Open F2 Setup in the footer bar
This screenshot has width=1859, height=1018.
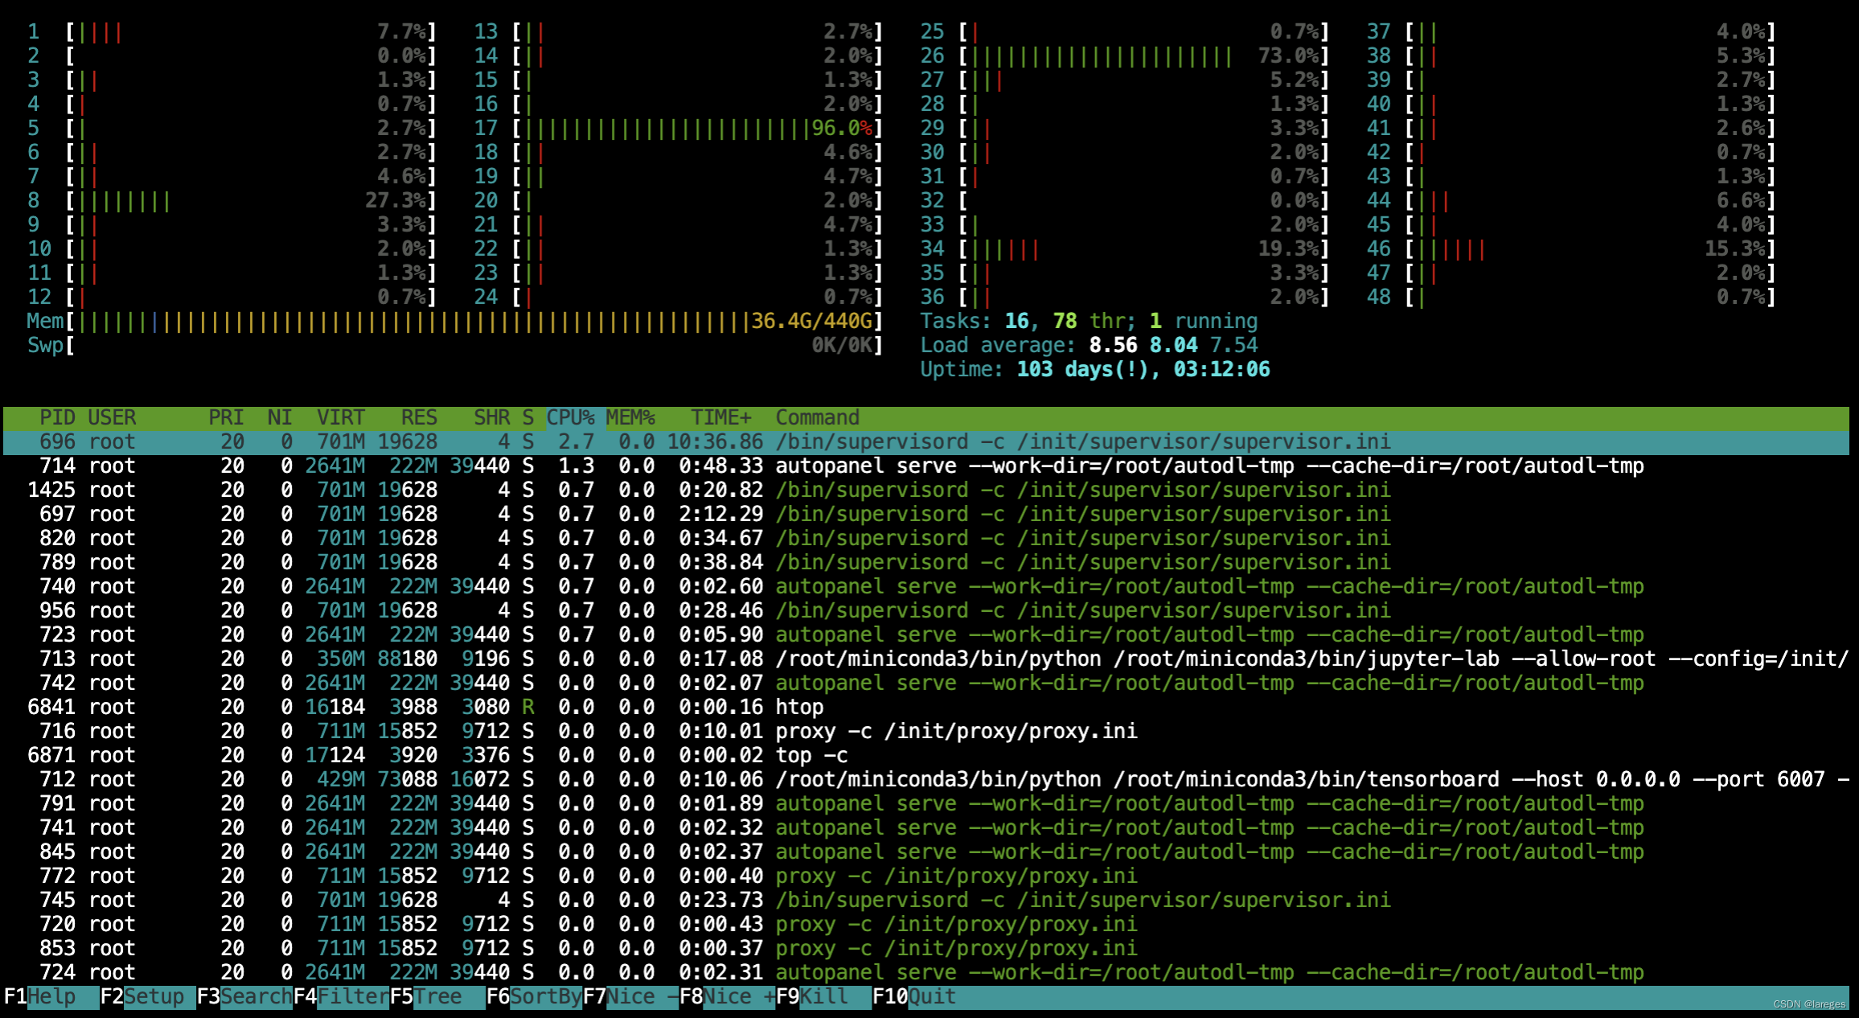pos(148,997)
